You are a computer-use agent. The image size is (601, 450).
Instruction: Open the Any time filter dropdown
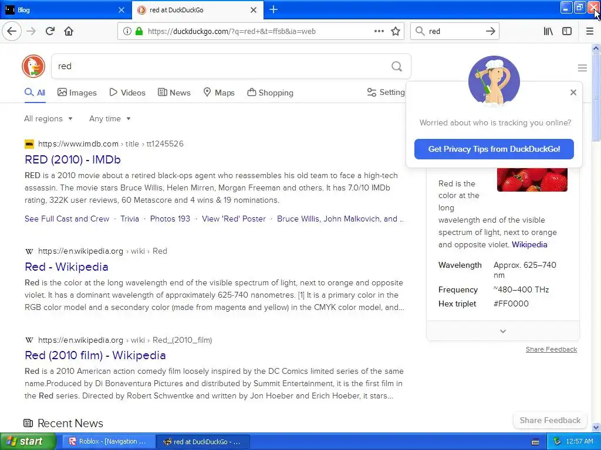pos(110,118)
